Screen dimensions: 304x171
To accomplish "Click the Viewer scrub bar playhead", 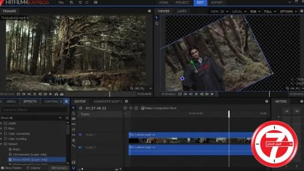I will click(x=269, y=94).
